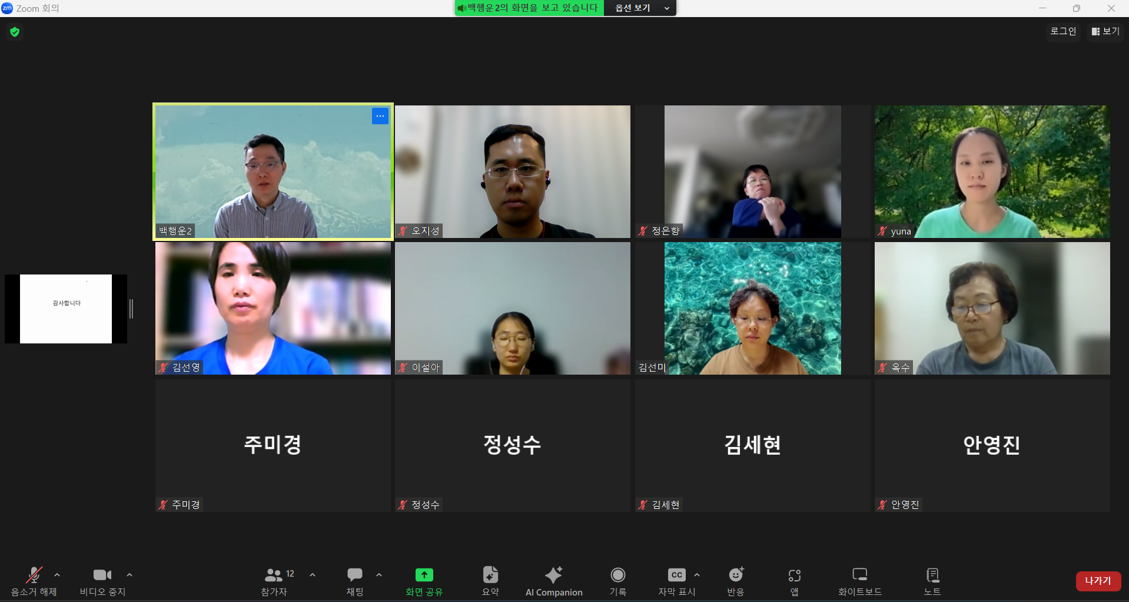Image resolution: width=1129 pixels, height=602 pixels.
Task: Click the Zoom app icon in title bar
Action: (x=7, y=8)
